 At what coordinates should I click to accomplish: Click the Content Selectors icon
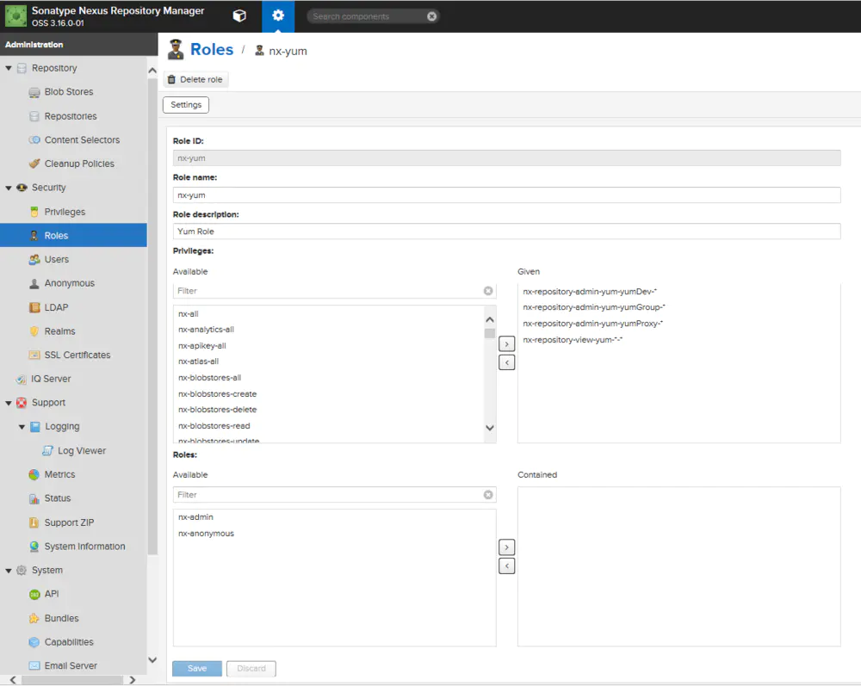pos(34,140)
